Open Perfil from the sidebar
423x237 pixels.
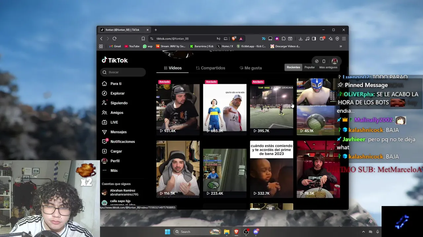pyautogui.click(x=115, y=161)
